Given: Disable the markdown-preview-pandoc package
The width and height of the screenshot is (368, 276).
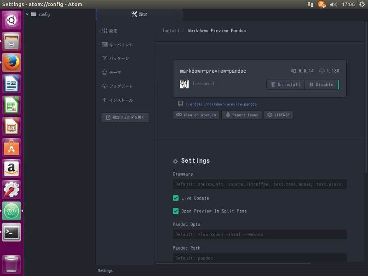Looking at the screenshot, I should click(x=321, y=85).
